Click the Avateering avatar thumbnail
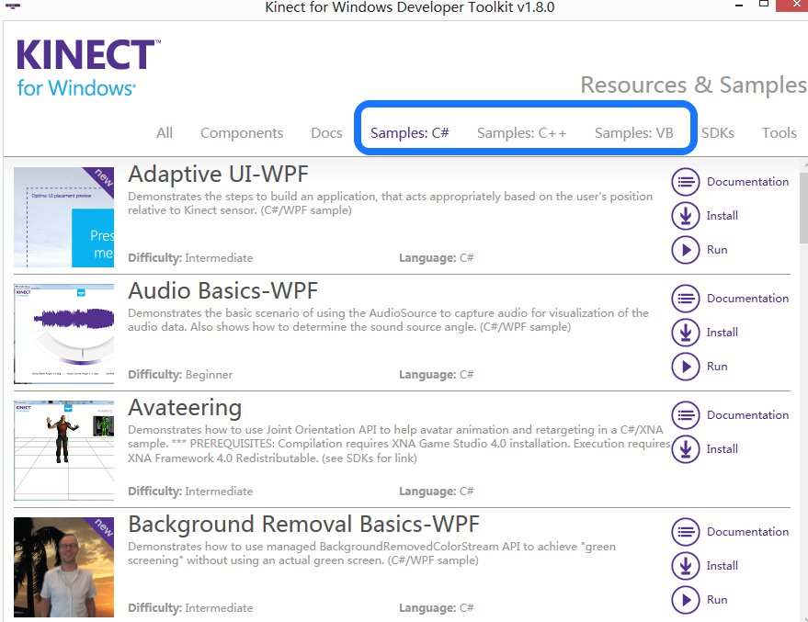 [x=64, y=450]
